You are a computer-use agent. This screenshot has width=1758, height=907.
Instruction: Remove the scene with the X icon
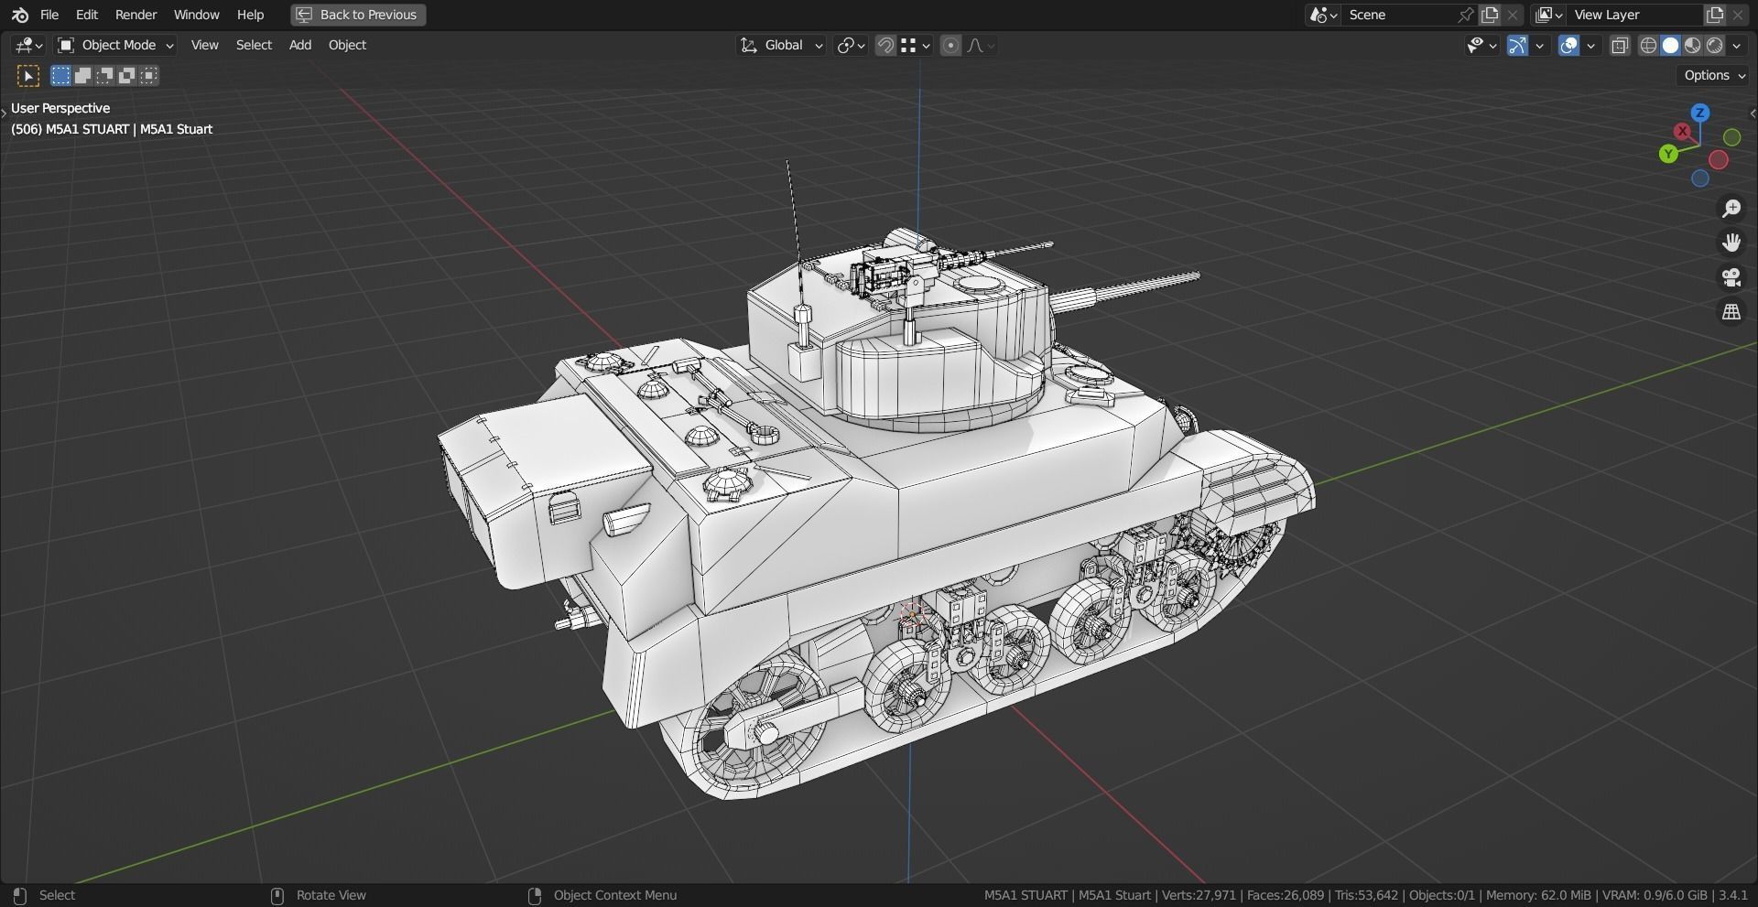pos(1514,15)
